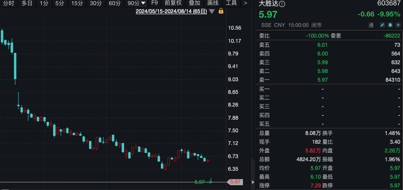This screenshot has width=403, height=190.
Task: Select the 5分 period tab
Action: (60, 3)
